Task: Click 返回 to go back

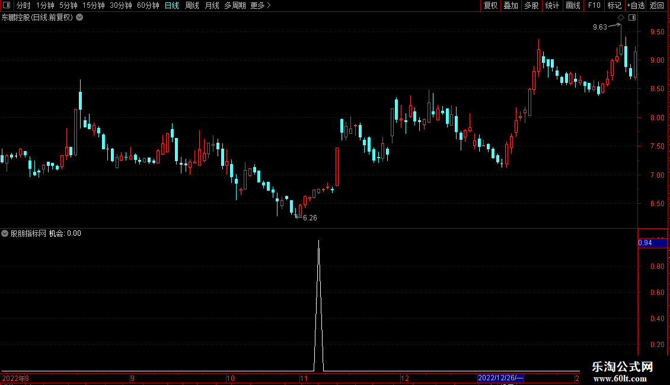Action: 657,5
